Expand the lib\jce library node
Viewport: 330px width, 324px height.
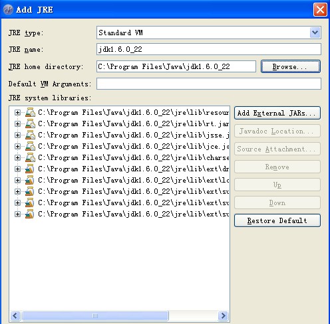[x=17, y=147]
